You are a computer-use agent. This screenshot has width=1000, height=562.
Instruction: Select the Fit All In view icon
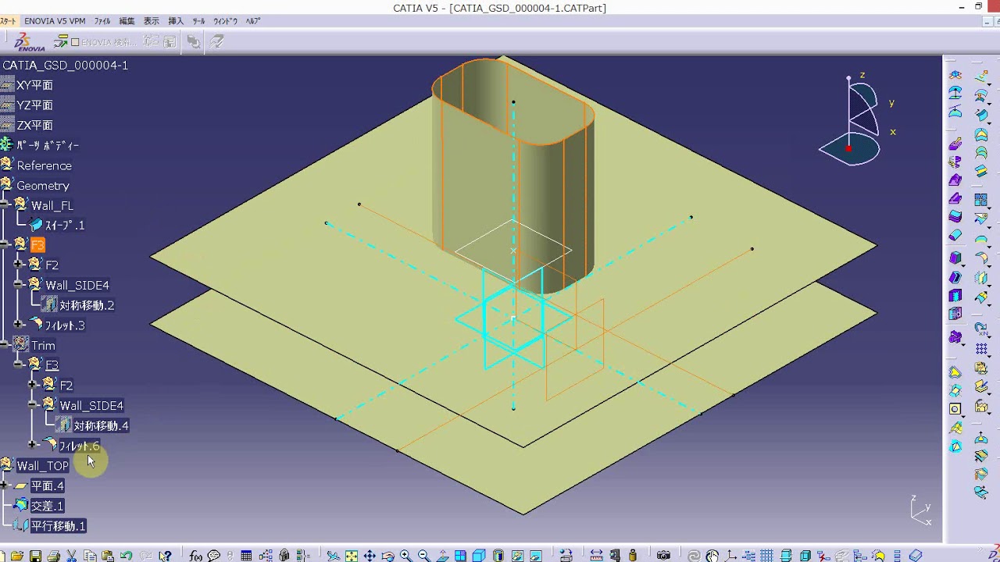click(352, 556)
